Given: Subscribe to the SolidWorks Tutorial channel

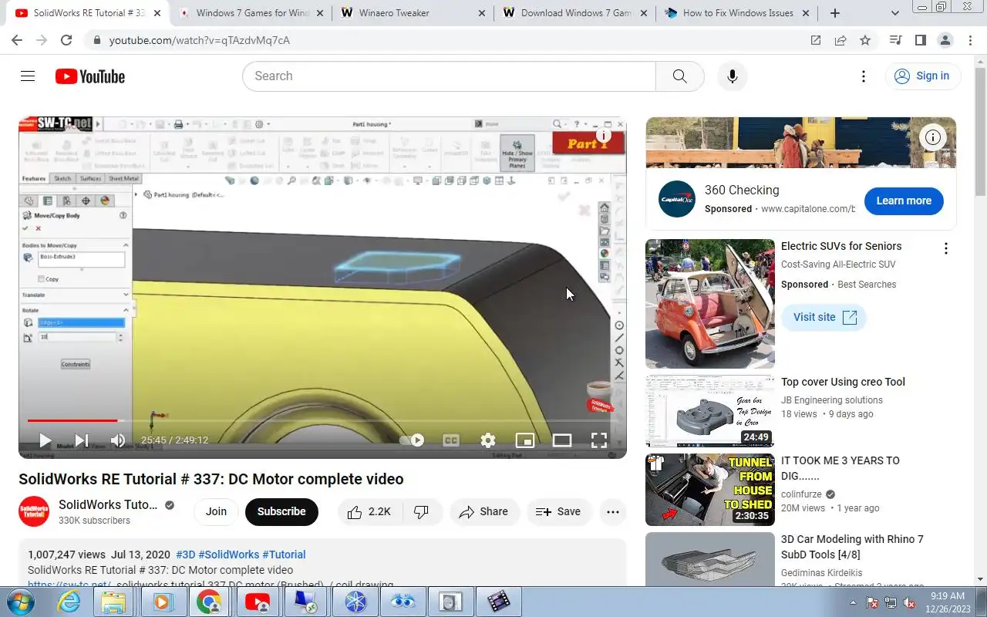Looking at the screenshot, I should [281, 511].
